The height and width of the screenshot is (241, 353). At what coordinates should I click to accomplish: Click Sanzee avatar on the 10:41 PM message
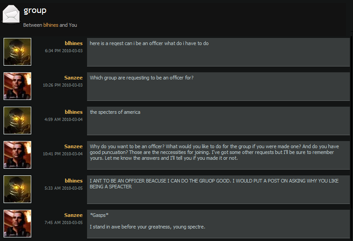17,155
